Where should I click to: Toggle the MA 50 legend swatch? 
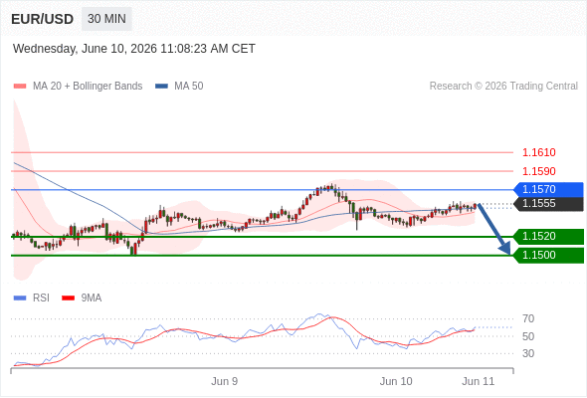pos(162,87)
